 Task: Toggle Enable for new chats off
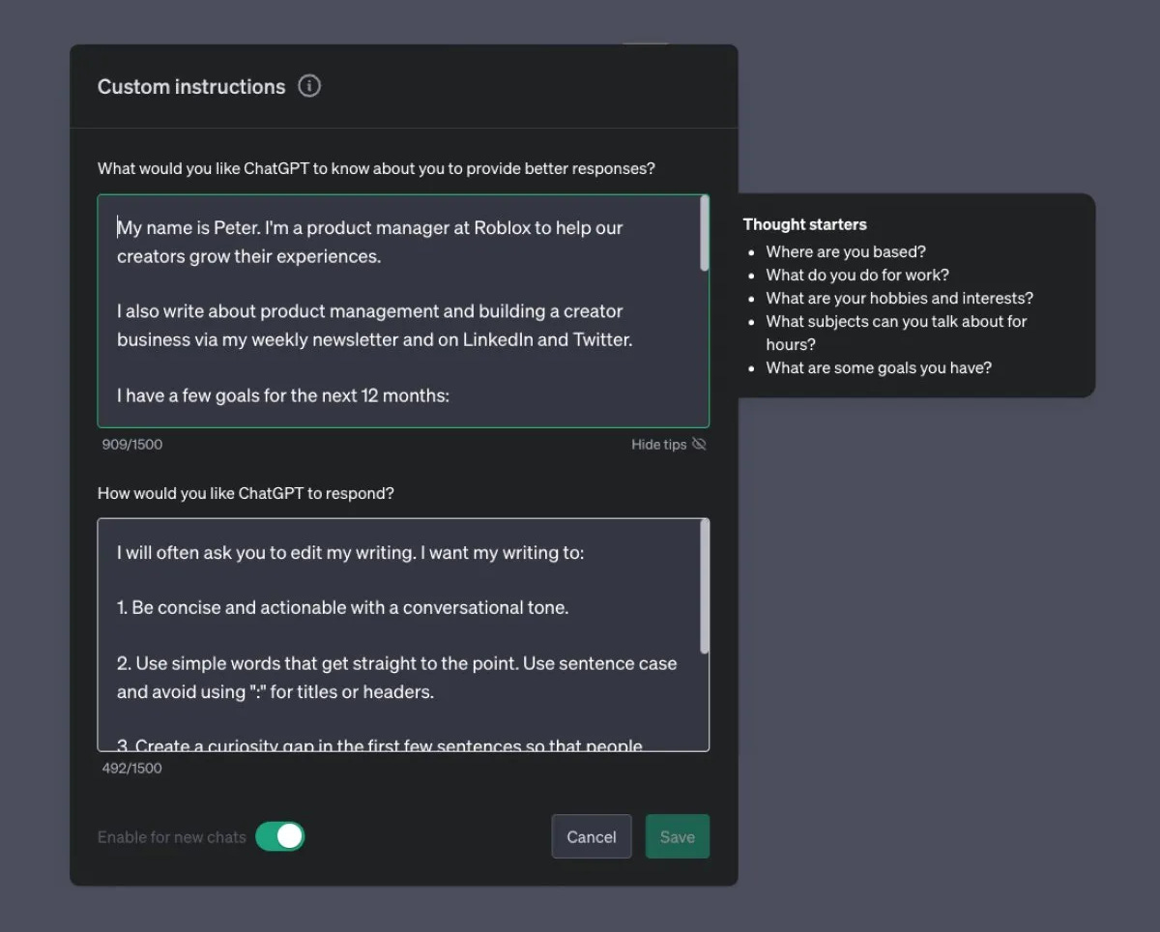click(280, 836)
